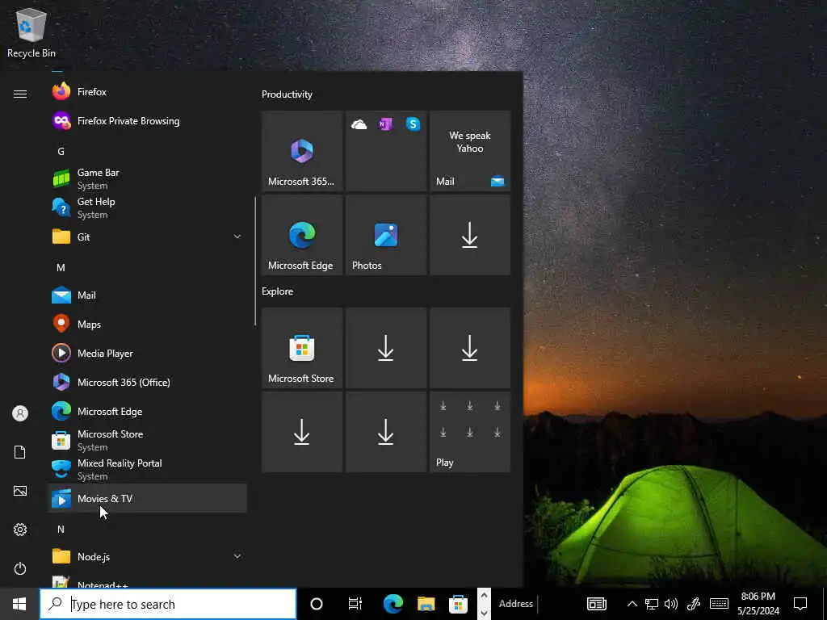
Task: Launch Maps app
Action: (147, 325)
